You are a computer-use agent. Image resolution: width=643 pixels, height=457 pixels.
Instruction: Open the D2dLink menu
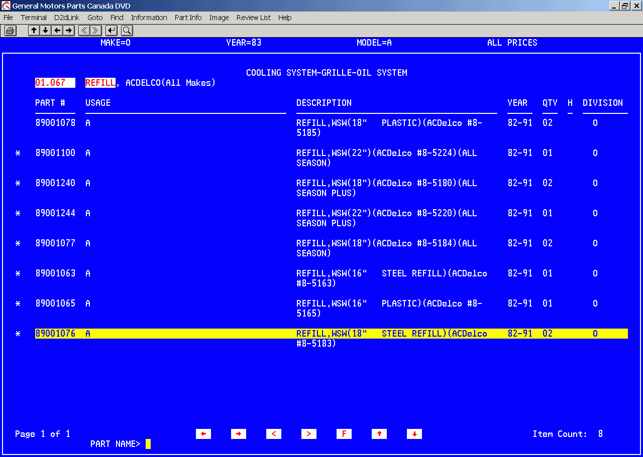click(67, 18)
